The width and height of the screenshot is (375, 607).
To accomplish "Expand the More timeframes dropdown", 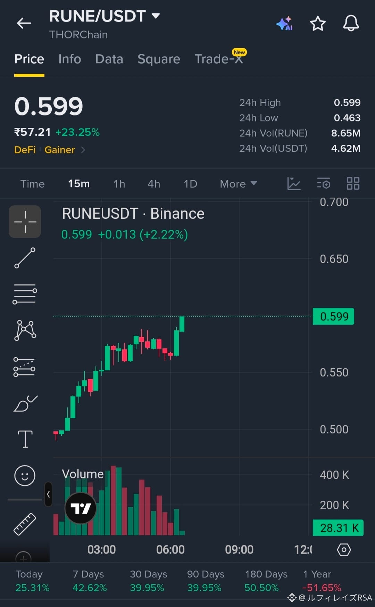I will (238, 184).
